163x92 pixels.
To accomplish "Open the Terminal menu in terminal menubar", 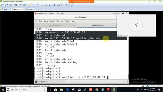I will pos(60,21).
